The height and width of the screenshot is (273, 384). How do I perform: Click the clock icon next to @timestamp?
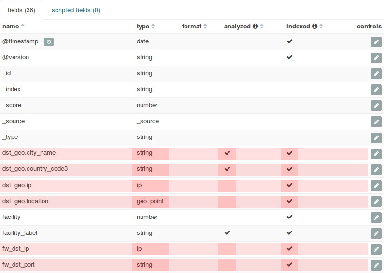(x=49, y=42)
